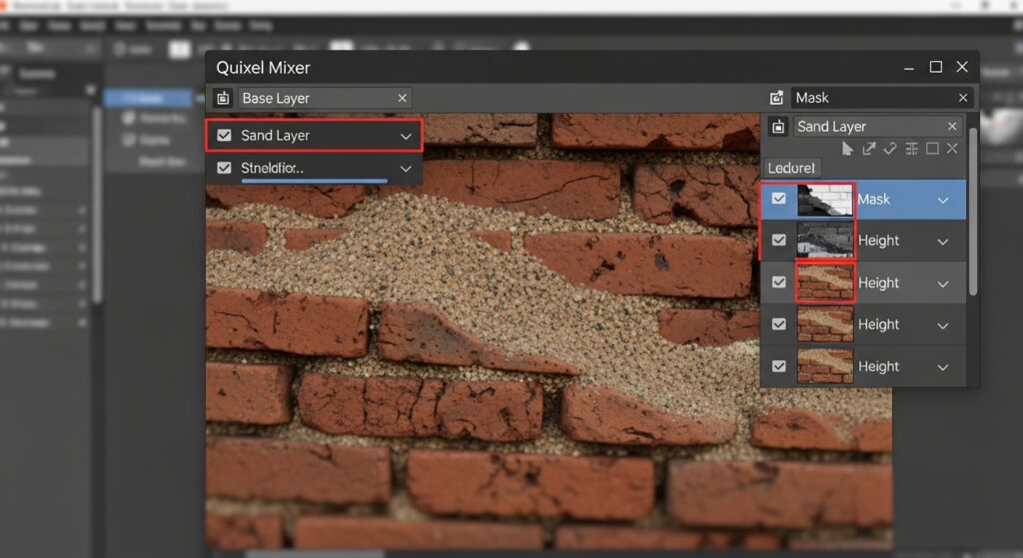Select the brush icon in the mask toolbar
1023x558 pixels.
[890, 149]
